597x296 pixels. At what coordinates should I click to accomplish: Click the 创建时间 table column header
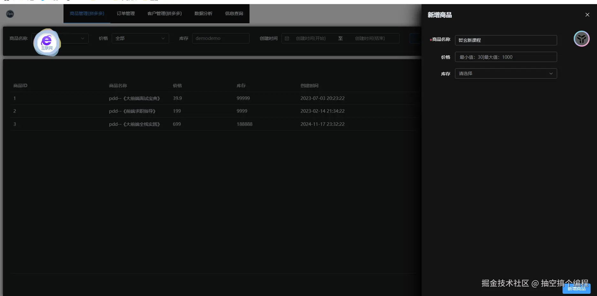point(310,86)
